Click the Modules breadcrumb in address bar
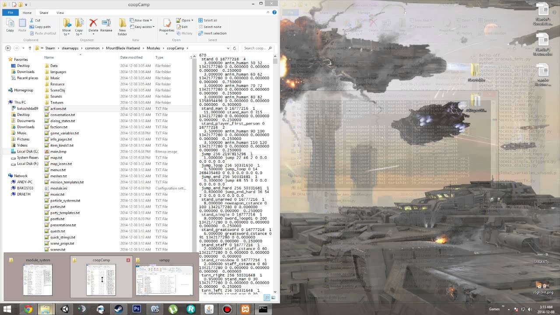 click(153, 48)
